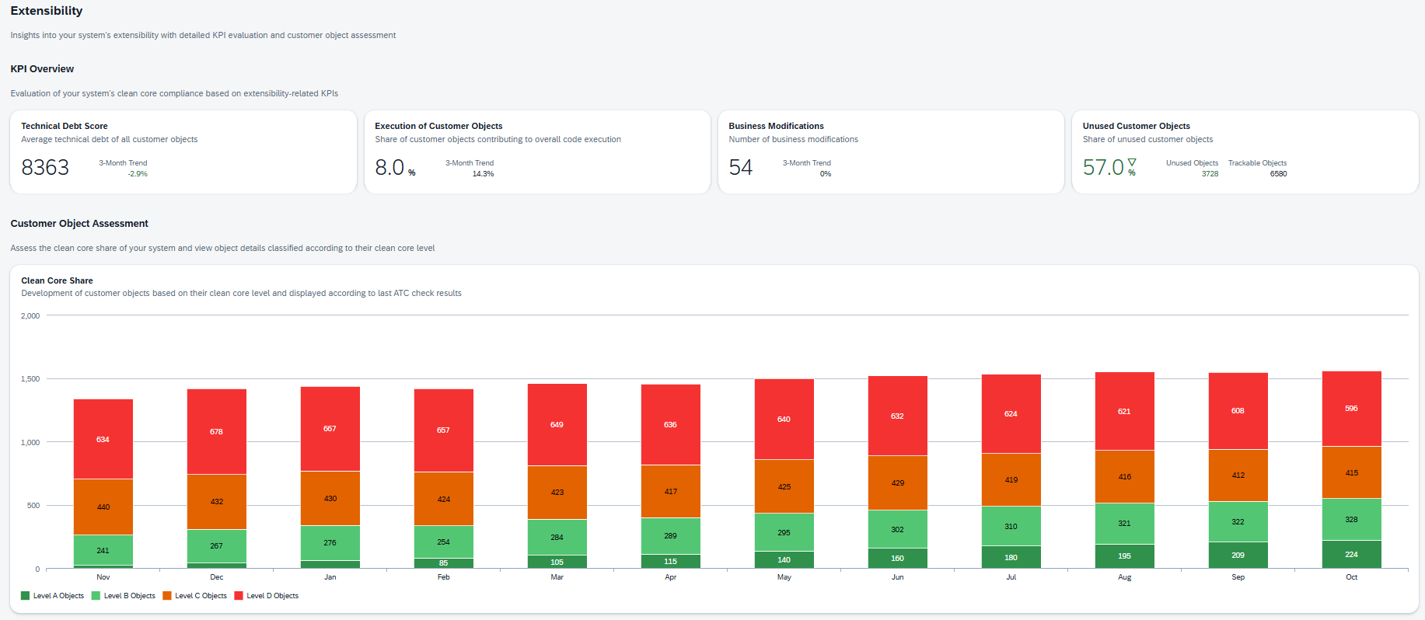This screenshot has height=620, width=1425.
Task: Click the down-triangle indicator beside 57.0
Action: coord(1132,162)
